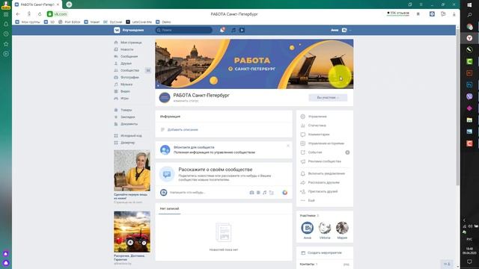This screenshot has width=479, height=269.
Task: Open member Viktoria avatar
Action: (325, 228)
